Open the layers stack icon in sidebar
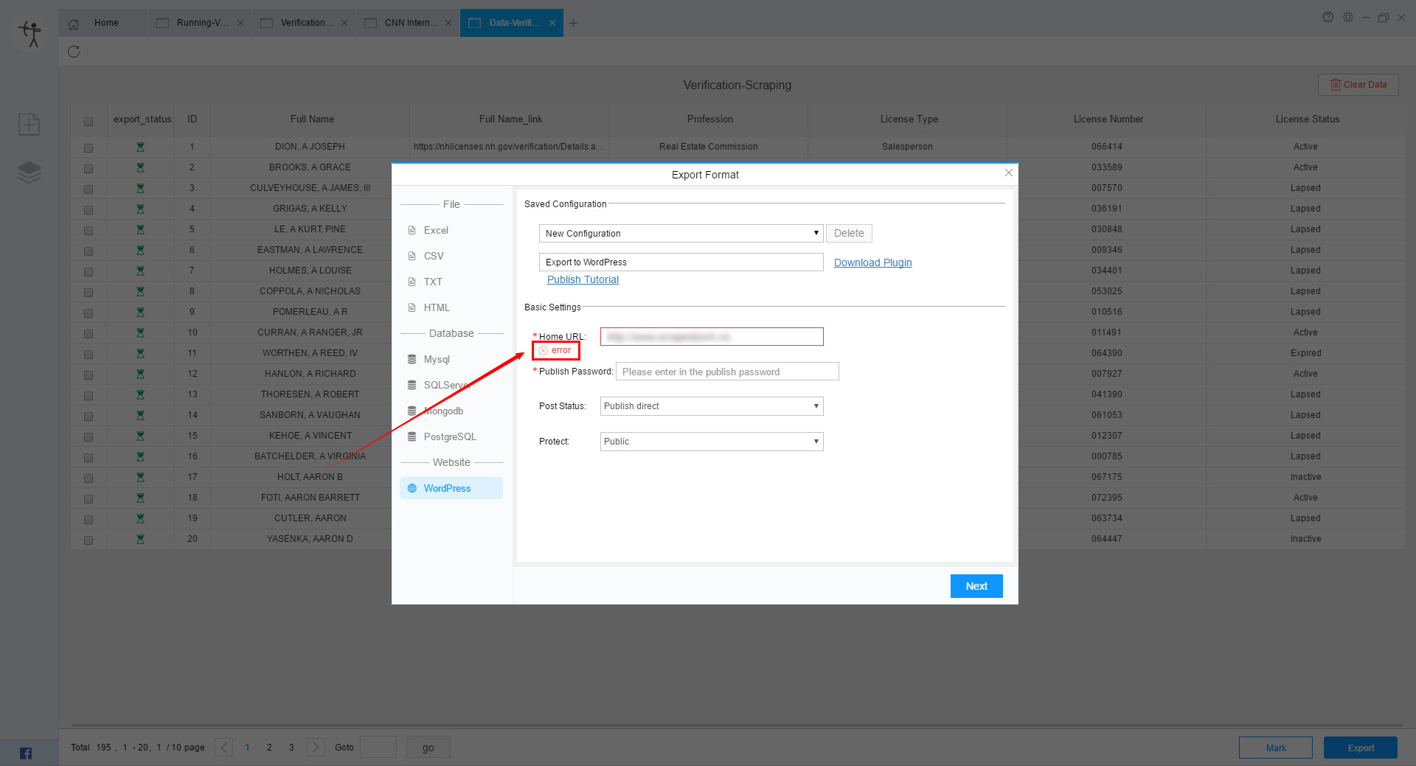This screenshot has width=1416, height=766. [29, 173]
